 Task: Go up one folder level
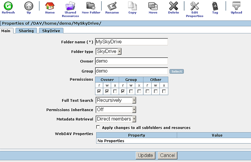point(29,6)
